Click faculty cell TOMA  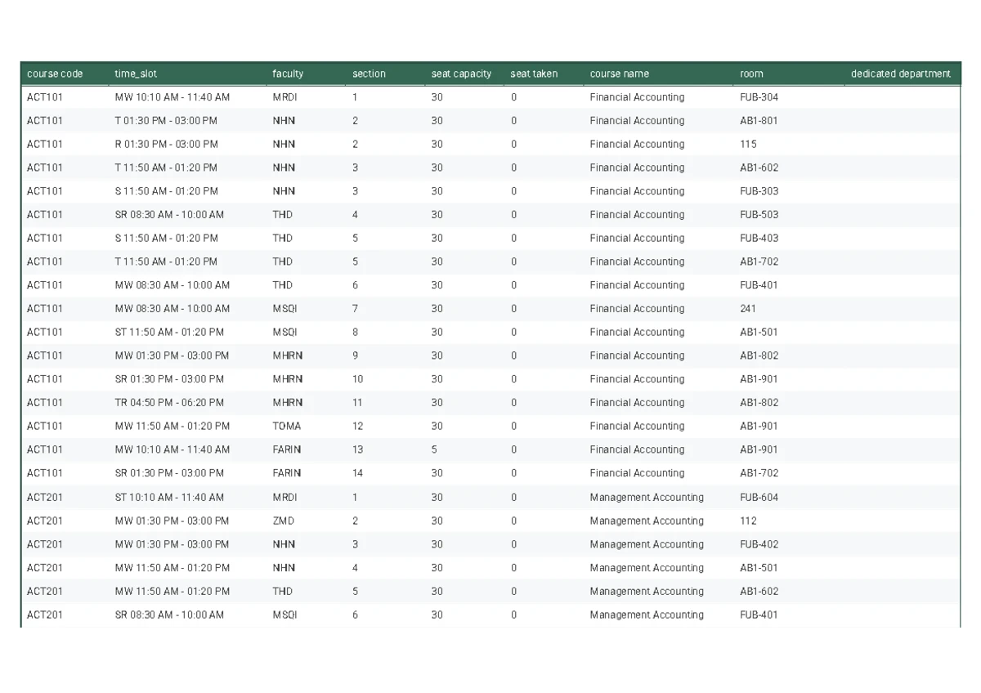pyautogui.click(x=287, y=427)
